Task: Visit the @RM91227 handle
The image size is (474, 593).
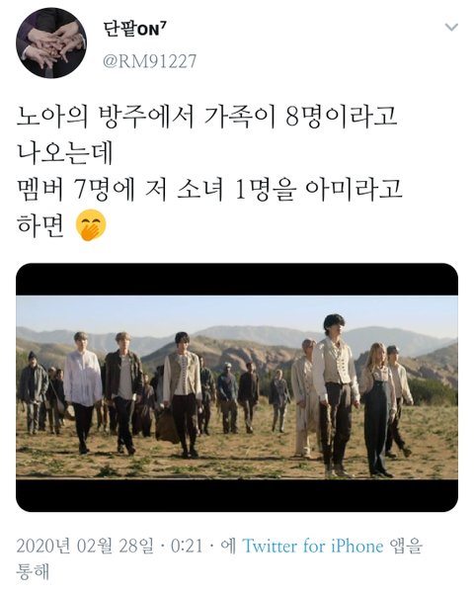Action: [150, 61]
